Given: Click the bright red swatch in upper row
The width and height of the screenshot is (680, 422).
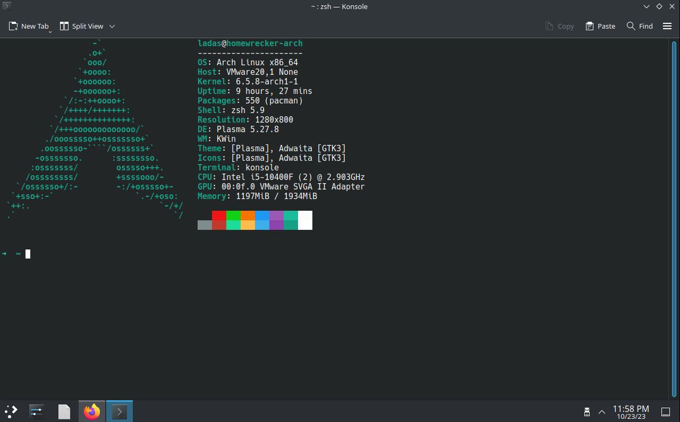Looking at the screenshot, I should [219, 216].
